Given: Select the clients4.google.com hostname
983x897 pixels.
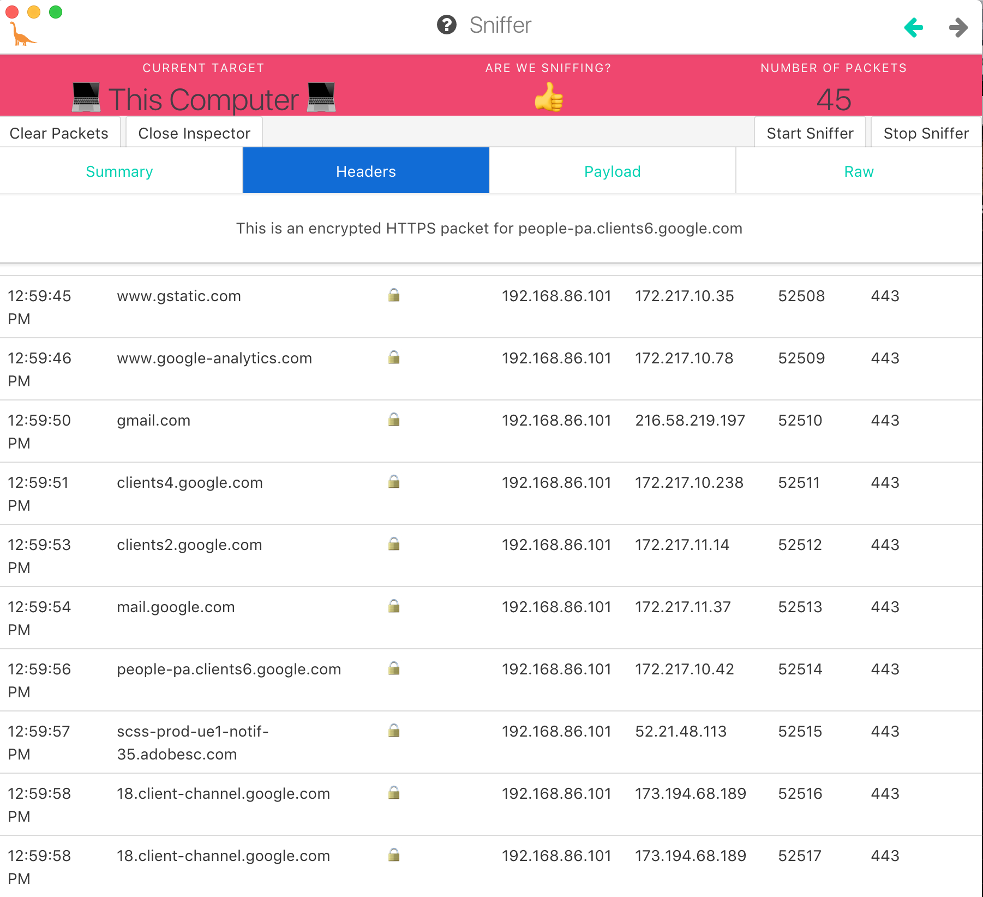Looking at the screenshot, I should tap(190, 483).
